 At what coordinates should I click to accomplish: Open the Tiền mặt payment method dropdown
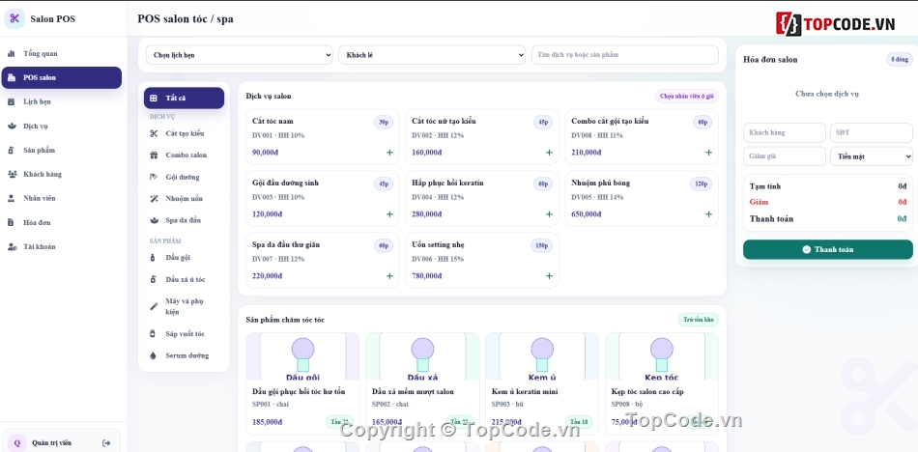click(x=872, y=156)
